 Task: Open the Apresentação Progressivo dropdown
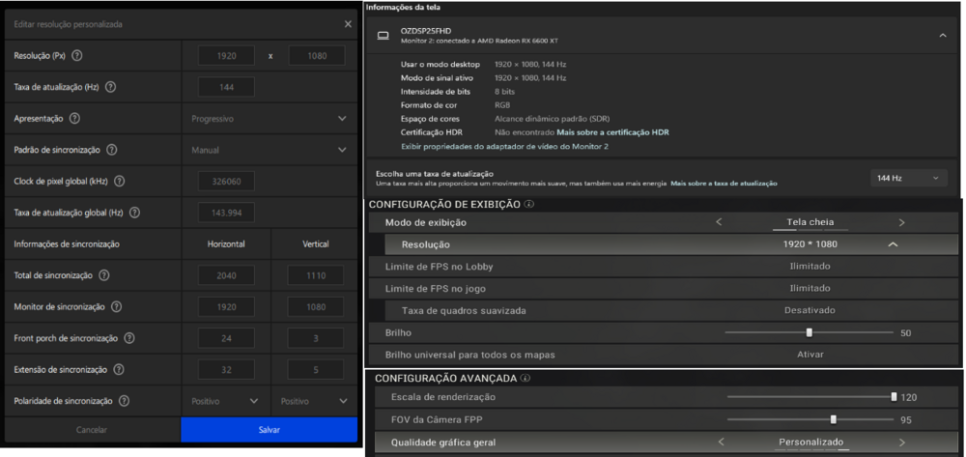265,119
